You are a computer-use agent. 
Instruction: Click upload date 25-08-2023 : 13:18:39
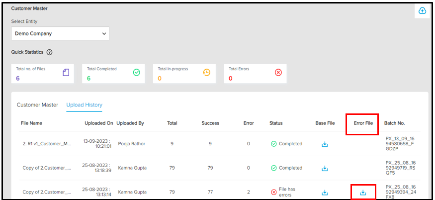coord(97,168)
